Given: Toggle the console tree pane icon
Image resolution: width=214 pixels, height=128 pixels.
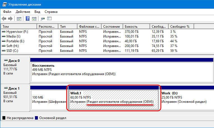Looking at the screenshot, I should coord(19,19).
